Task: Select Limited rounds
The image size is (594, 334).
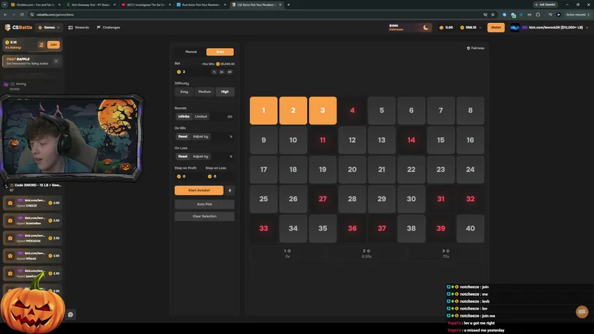Action: pos(201,116)
